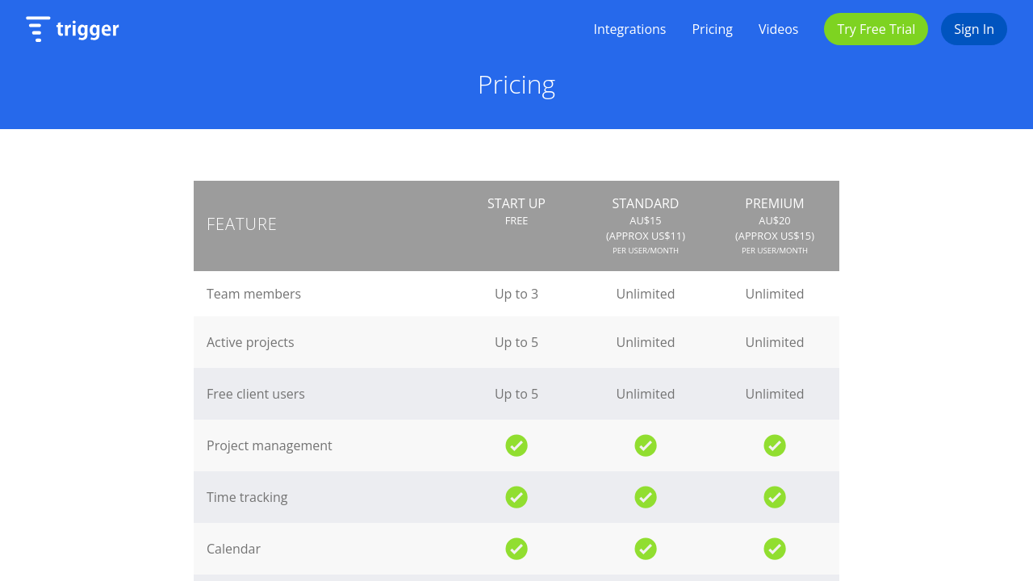Select the PREMIUM plan column header
This screenshot has width=1033, height=581.
pyautogui.click(x=775, y=204)
